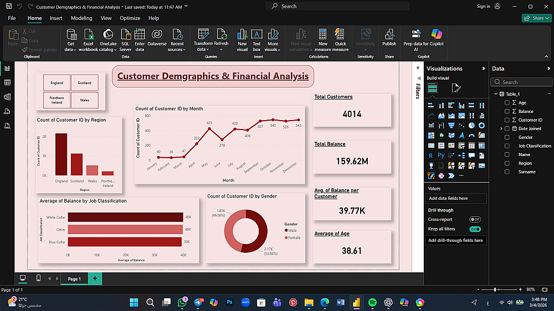
Task: Select the Build visual icon
Action: coord(433,88)
